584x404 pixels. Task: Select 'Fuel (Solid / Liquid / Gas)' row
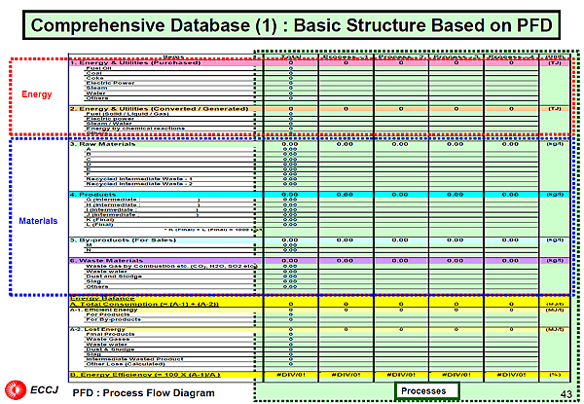(128, 114)
